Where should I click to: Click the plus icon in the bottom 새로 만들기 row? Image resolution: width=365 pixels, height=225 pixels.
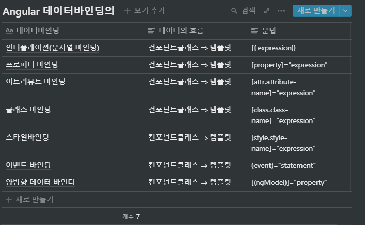[x=9, y=200]
